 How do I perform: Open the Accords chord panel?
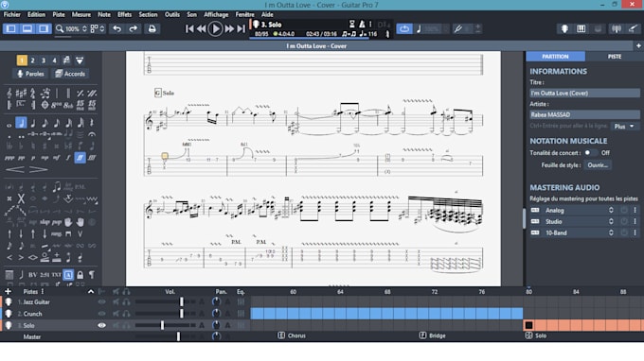(x=70, y=74)
